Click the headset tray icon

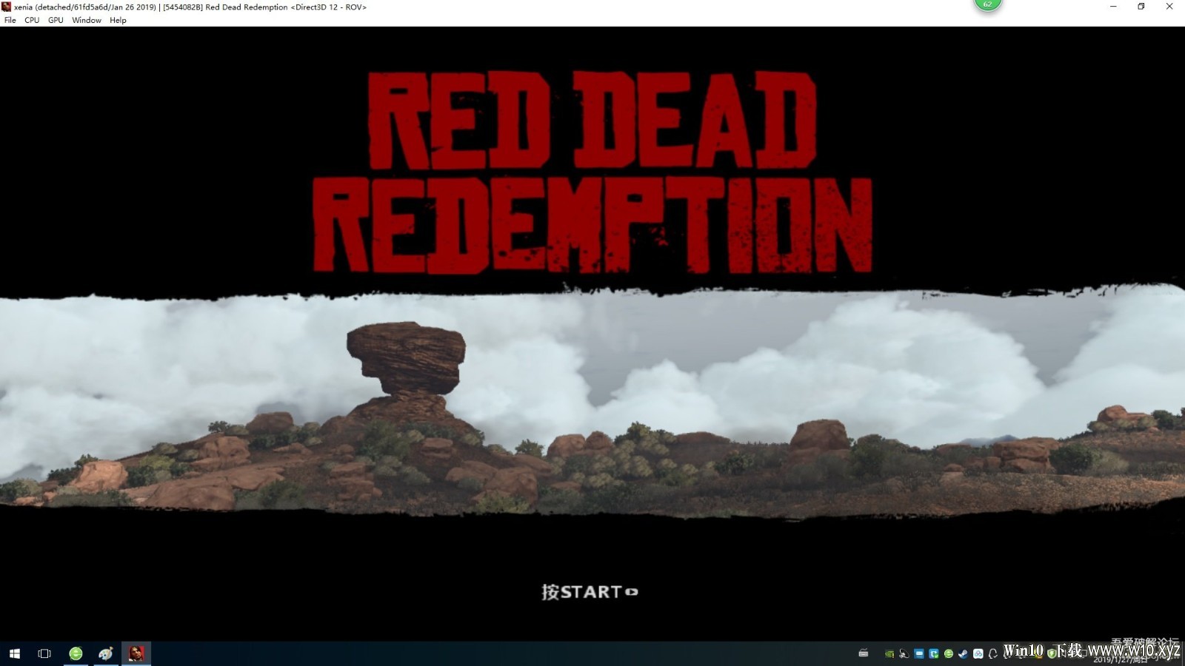992,653
